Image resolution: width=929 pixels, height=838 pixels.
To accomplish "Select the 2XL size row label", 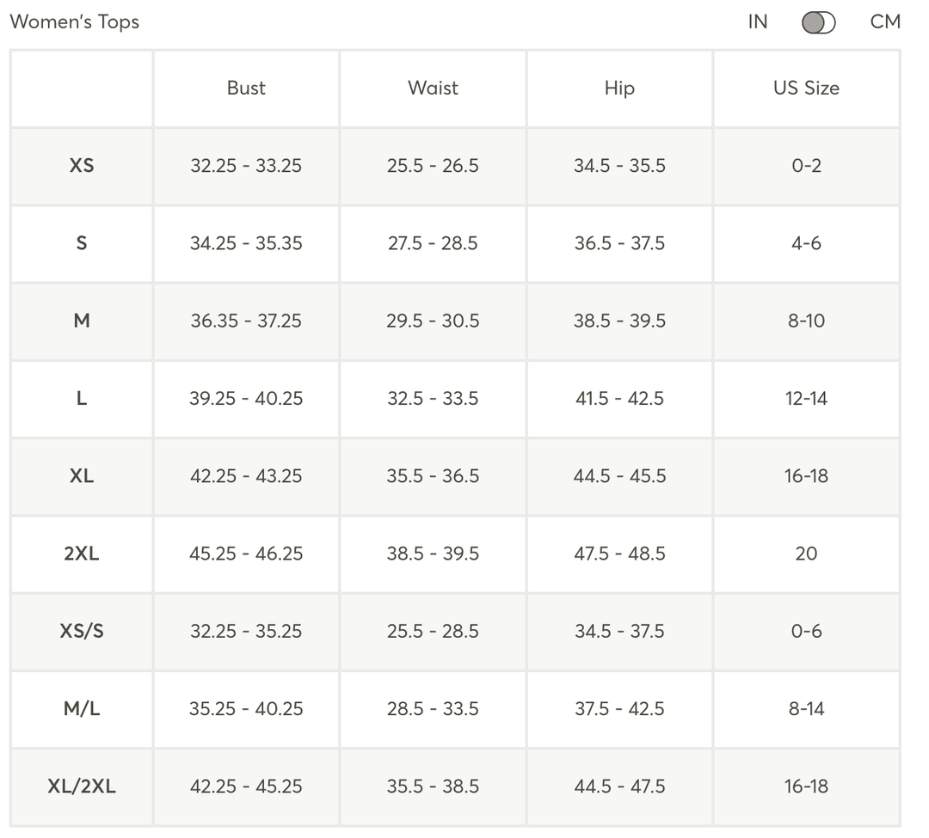I will tap(82, 554).
